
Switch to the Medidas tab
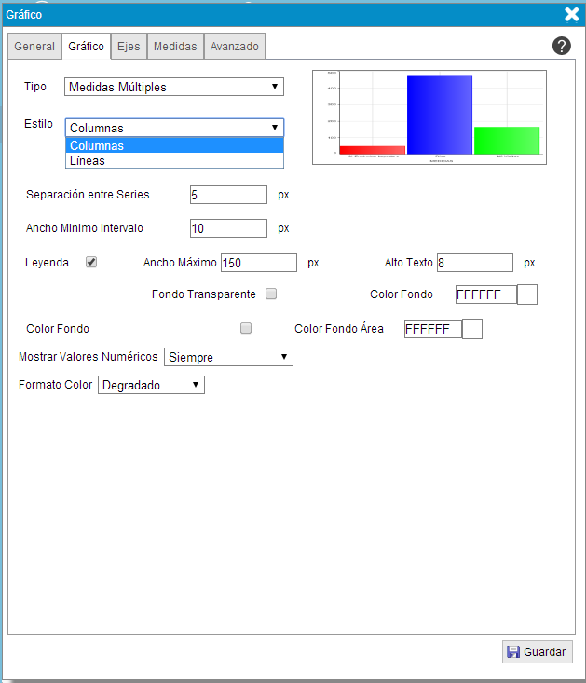175,47
